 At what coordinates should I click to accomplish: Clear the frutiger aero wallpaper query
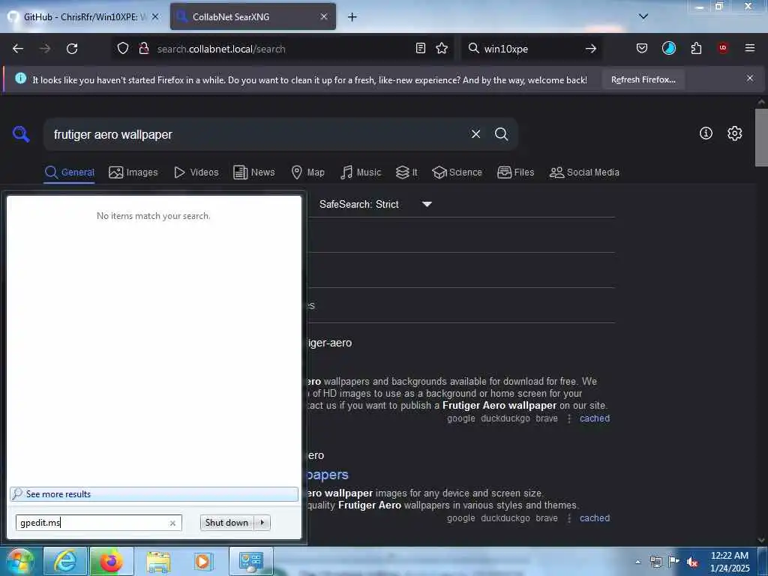click(475, 134)
